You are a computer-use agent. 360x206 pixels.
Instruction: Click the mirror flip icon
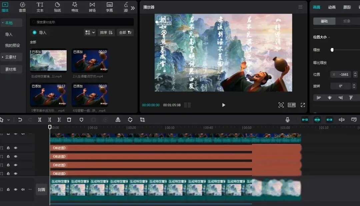(118, 120)
